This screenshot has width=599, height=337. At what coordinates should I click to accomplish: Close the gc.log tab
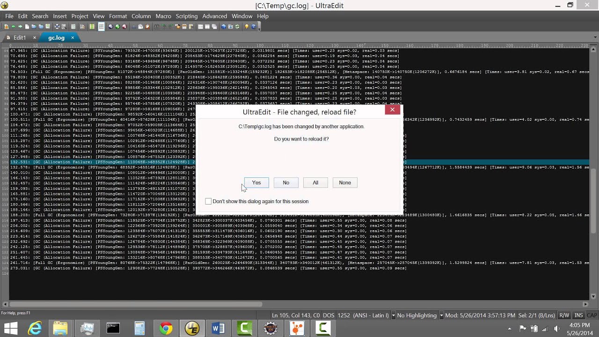tap(73, 37)
